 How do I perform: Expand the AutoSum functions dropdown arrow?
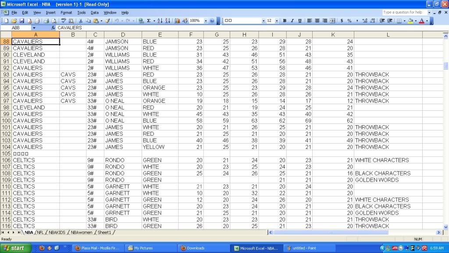154,21
